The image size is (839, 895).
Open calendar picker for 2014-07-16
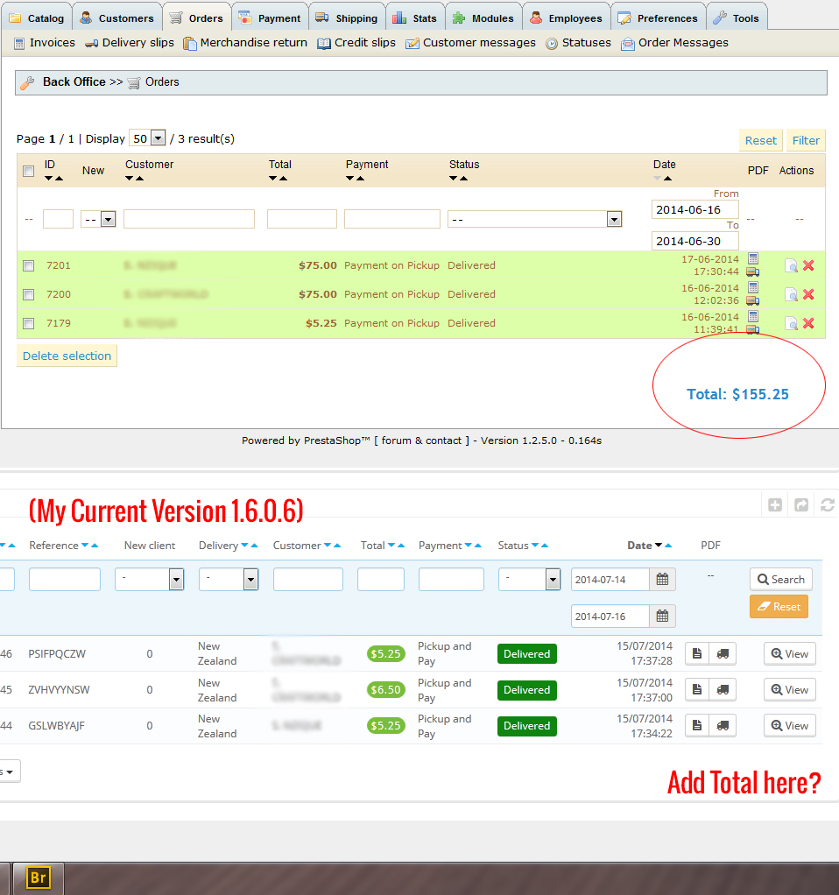pyautogui.click(x=662, y=617)
